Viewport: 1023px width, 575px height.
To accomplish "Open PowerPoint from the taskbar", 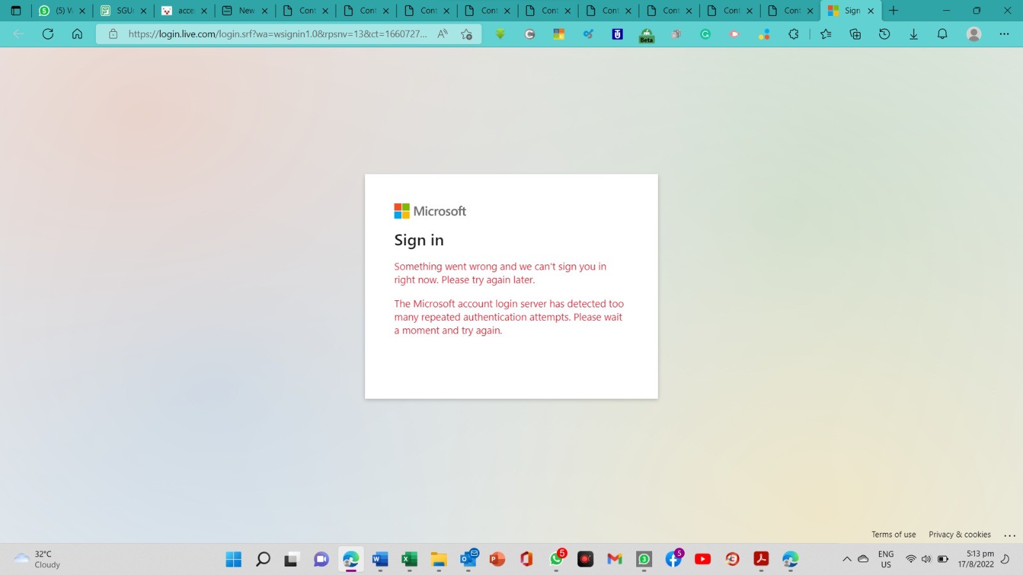I will coord(497,560).
